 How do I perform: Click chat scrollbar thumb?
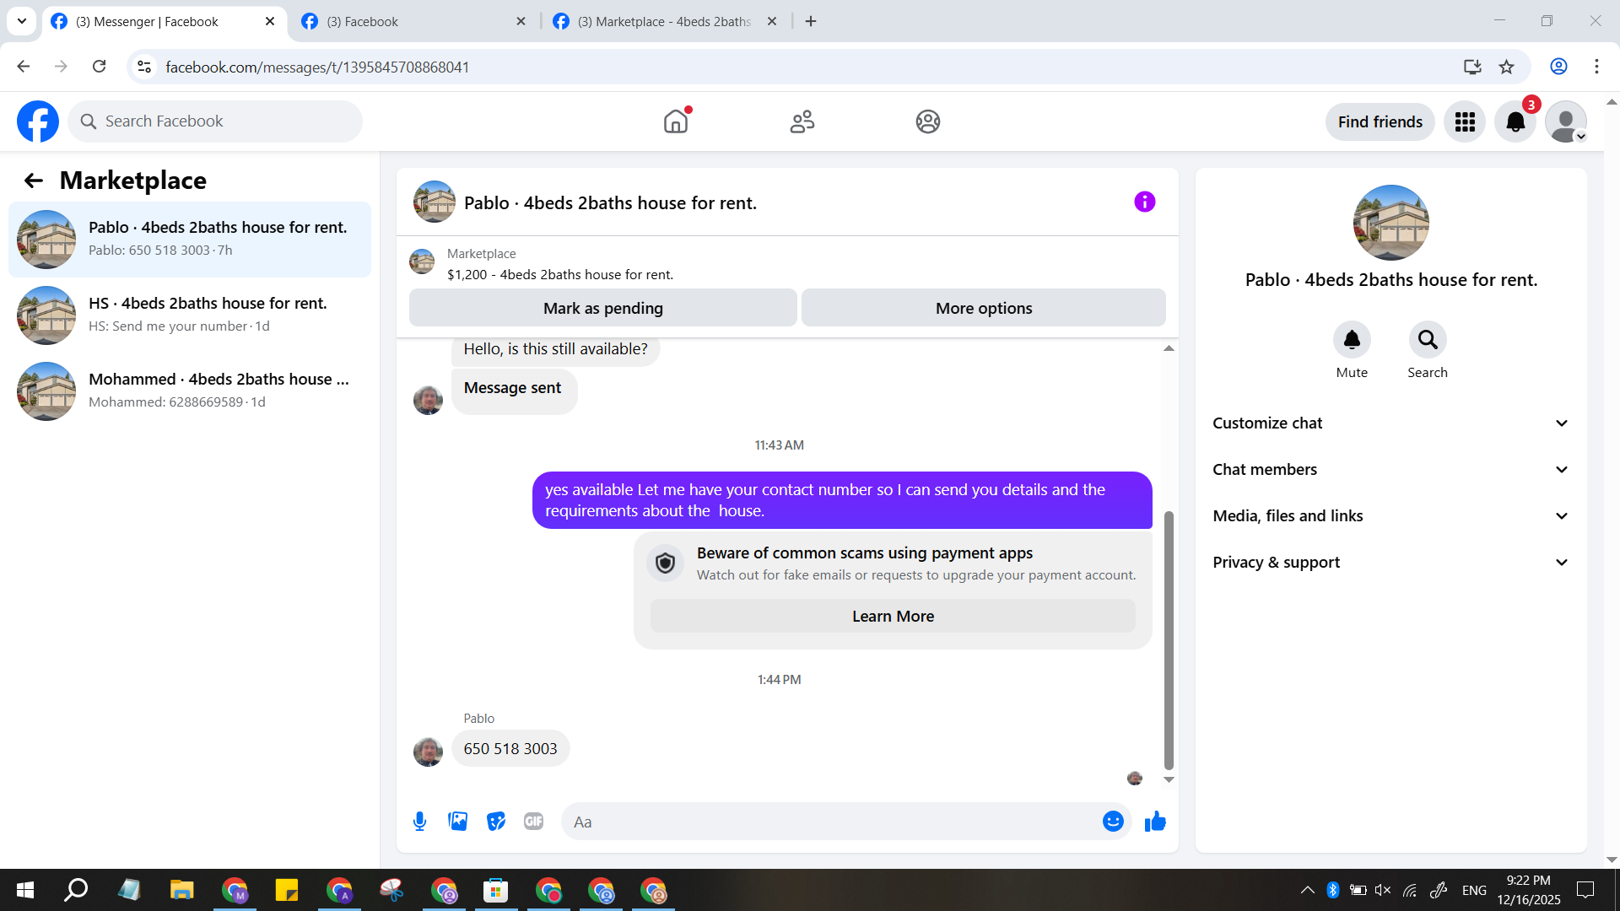[1169, 639]
